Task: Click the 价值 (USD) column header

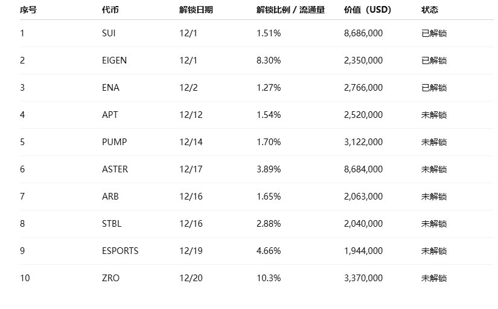Action: [x=367, y=10]
